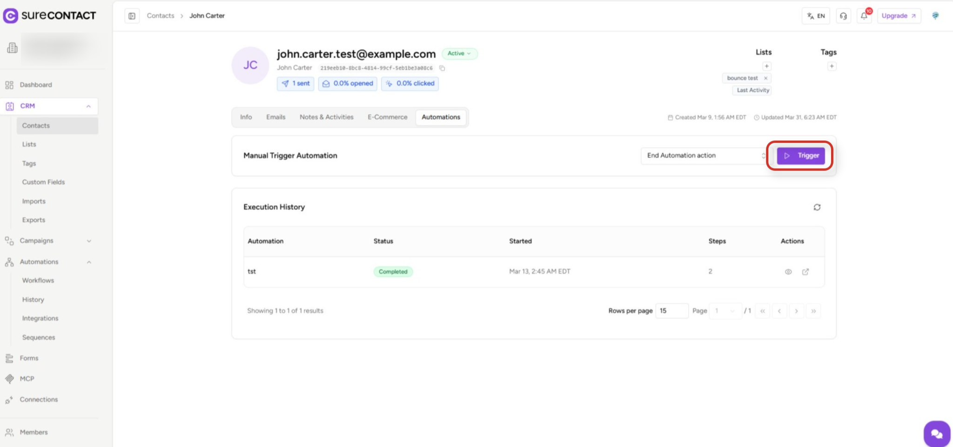The image size is (953, 447).
Task: Collapse the CRM sidebar section
Action: (x=88, y=107)
